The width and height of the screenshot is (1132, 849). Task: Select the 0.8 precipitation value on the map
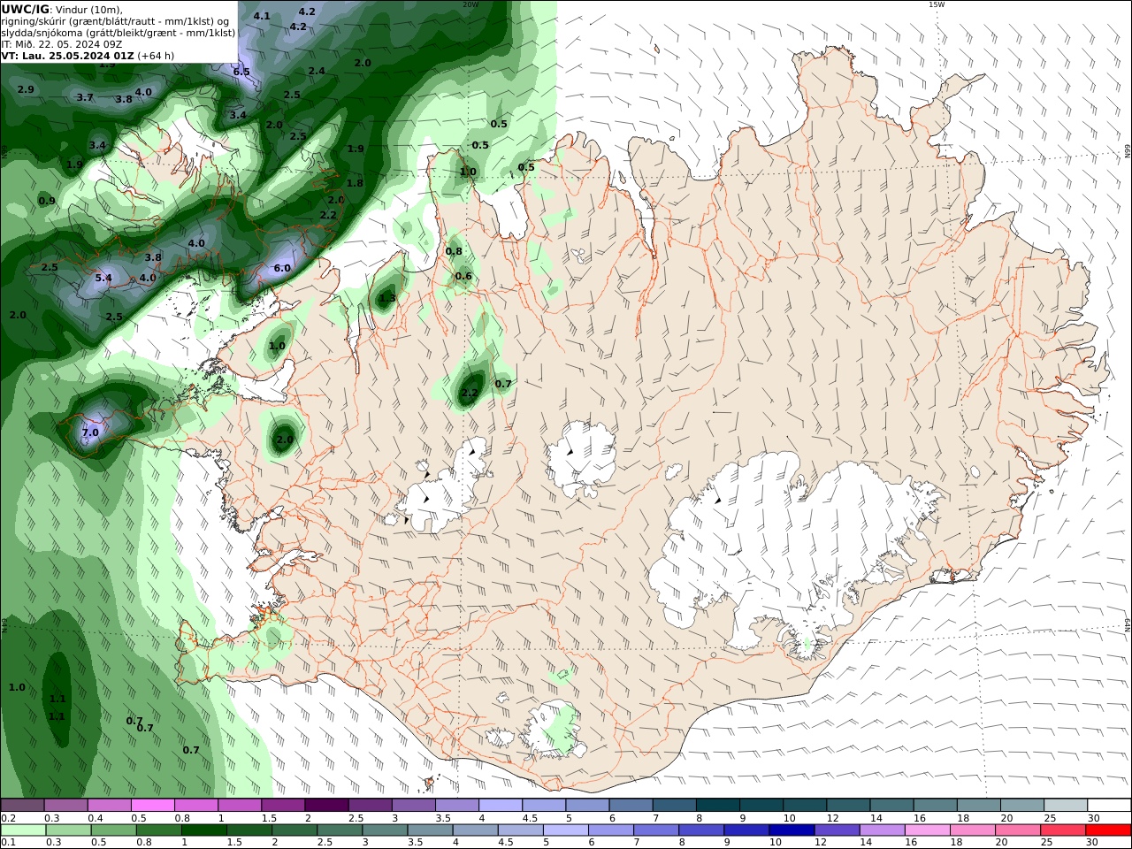(x=454, y=251)
